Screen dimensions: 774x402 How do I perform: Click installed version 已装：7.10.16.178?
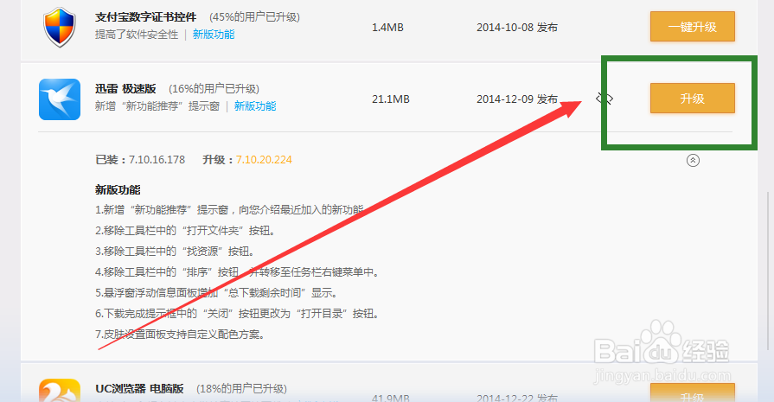(140, 160)
